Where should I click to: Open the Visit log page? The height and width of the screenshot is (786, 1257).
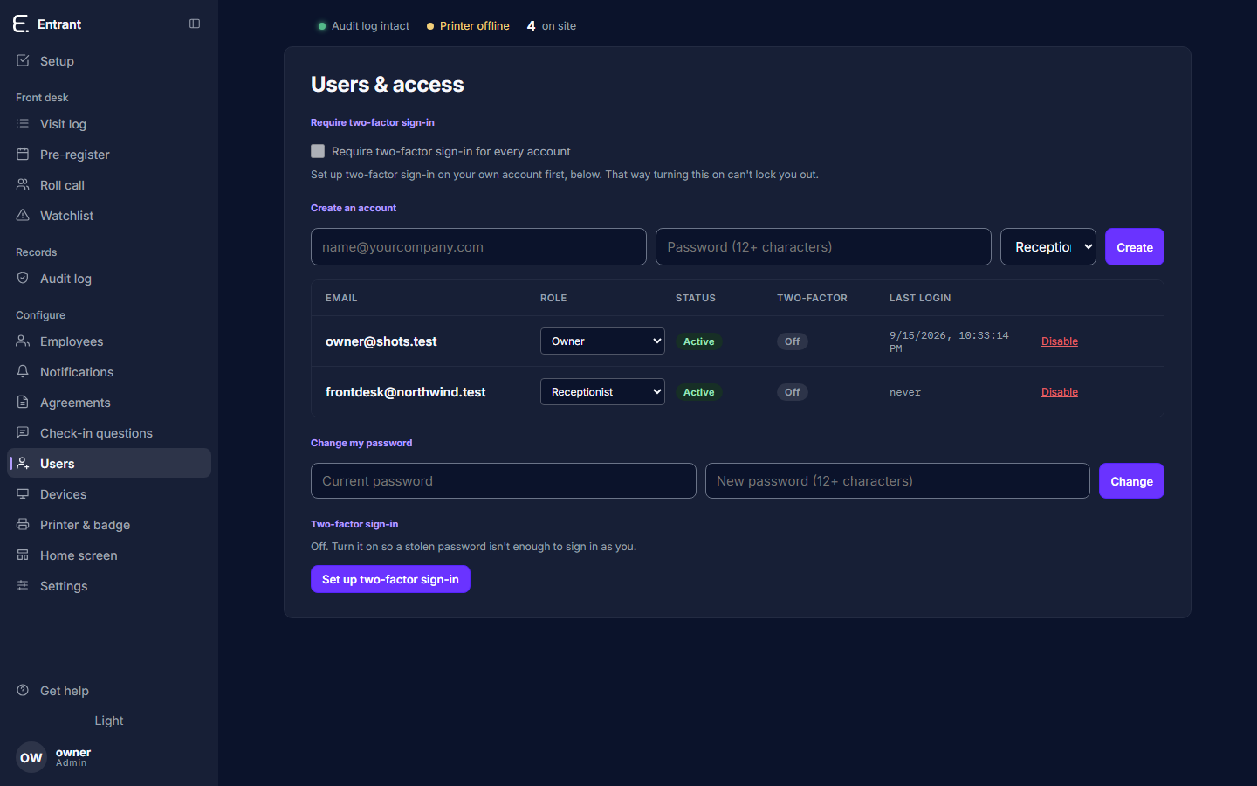tap(109, 124)
